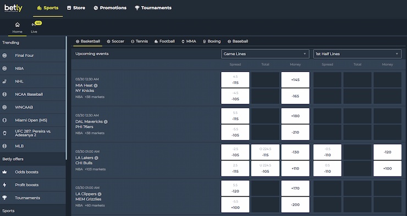Select 76ers -5.5 spread at -105
Viewport: 407px width, 216px height.
[235, 132]
